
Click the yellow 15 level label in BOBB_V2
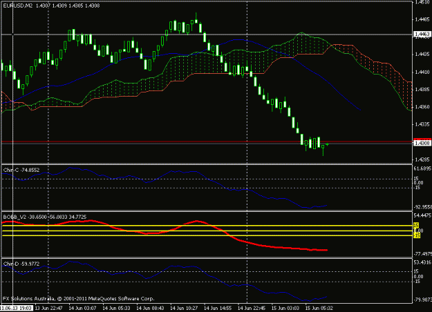416,225
